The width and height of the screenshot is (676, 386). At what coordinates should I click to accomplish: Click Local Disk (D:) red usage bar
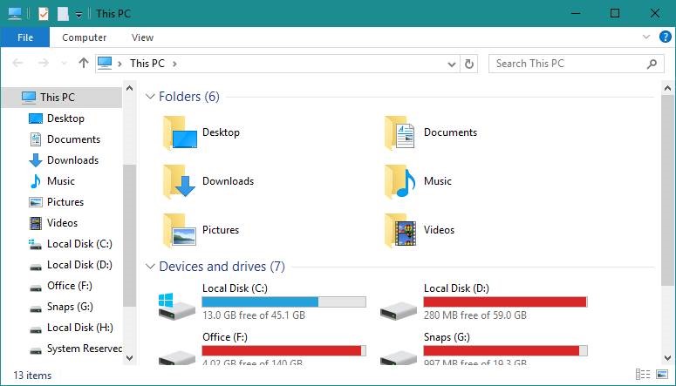(x=505, y=301)
